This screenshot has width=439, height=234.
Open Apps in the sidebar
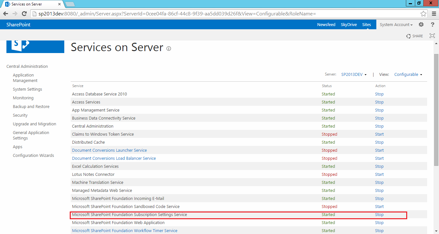click(18, 147)
